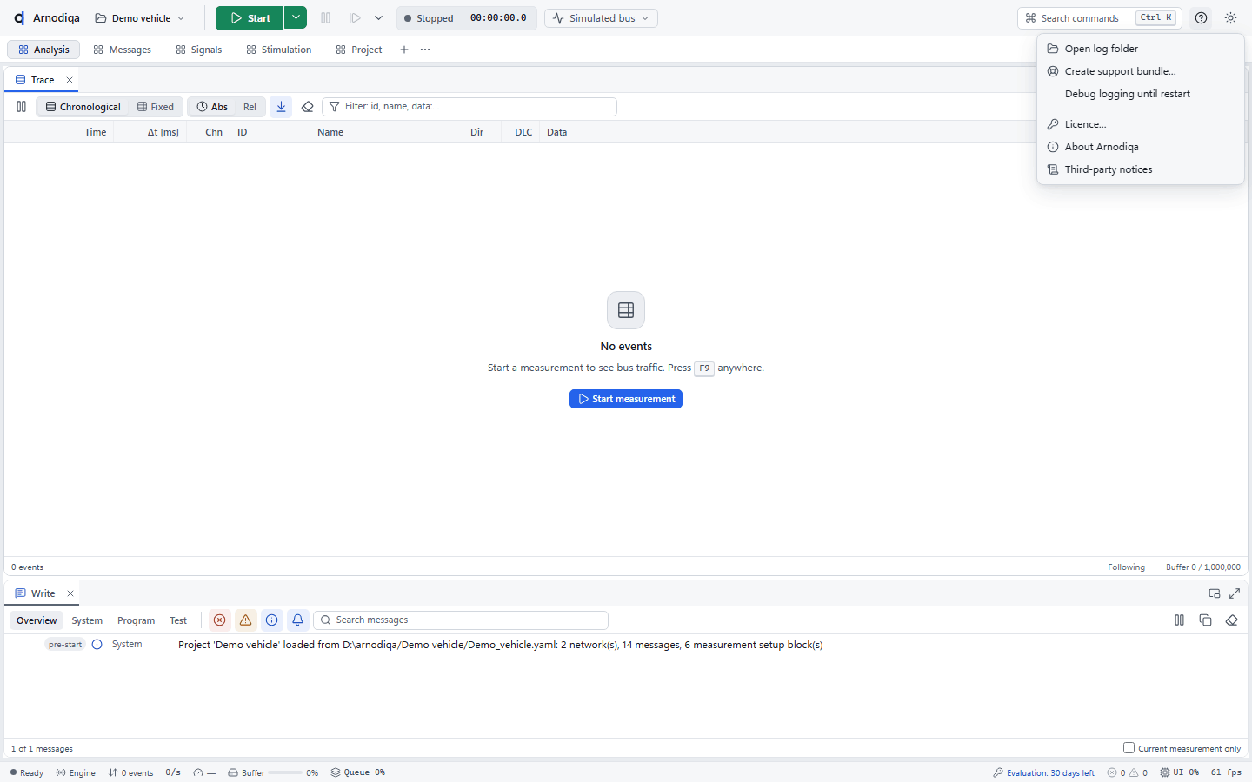Click the green Start button

coord(250,17)
